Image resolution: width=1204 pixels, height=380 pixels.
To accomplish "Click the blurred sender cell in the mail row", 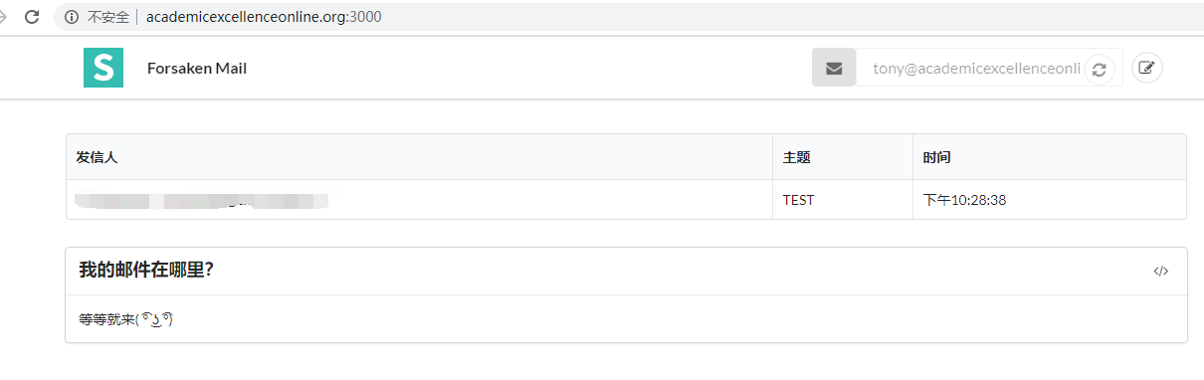I will (x=419, y=200).
